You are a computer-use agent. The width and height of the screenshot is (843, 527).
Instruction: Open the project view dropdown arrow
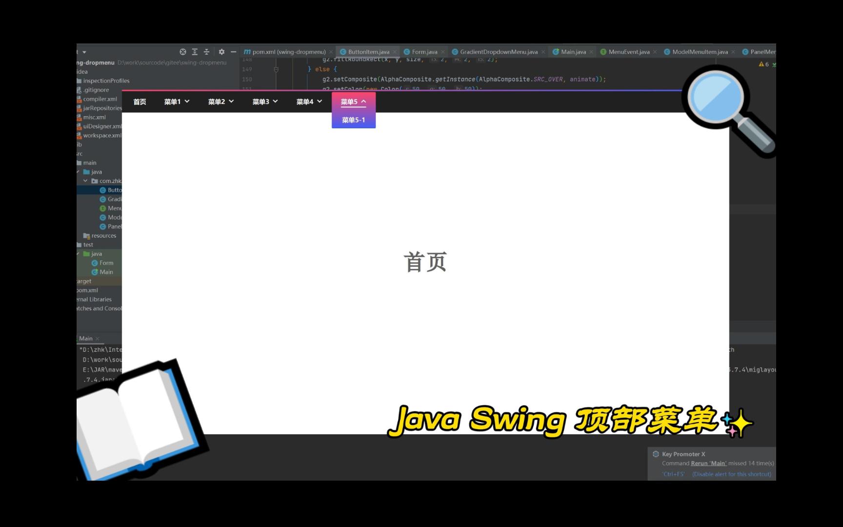click(84, 52)
